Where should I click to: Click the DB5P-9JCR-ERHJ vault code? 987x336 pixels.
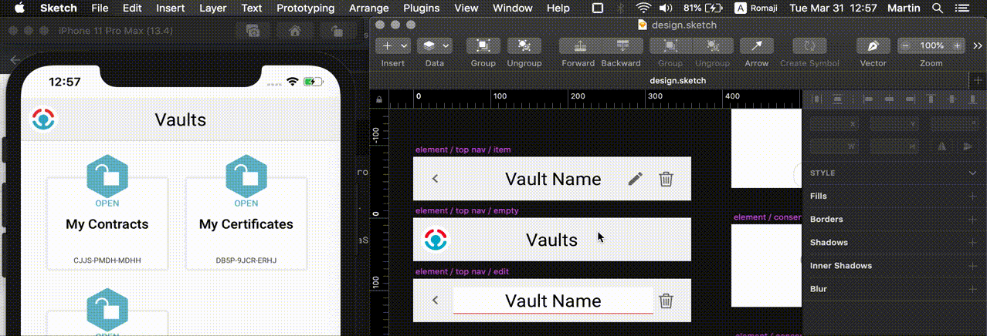(x=246, y=260)
